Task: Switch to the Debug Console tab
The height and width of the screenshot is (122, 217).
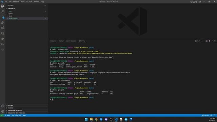Action: pos(71,41)
